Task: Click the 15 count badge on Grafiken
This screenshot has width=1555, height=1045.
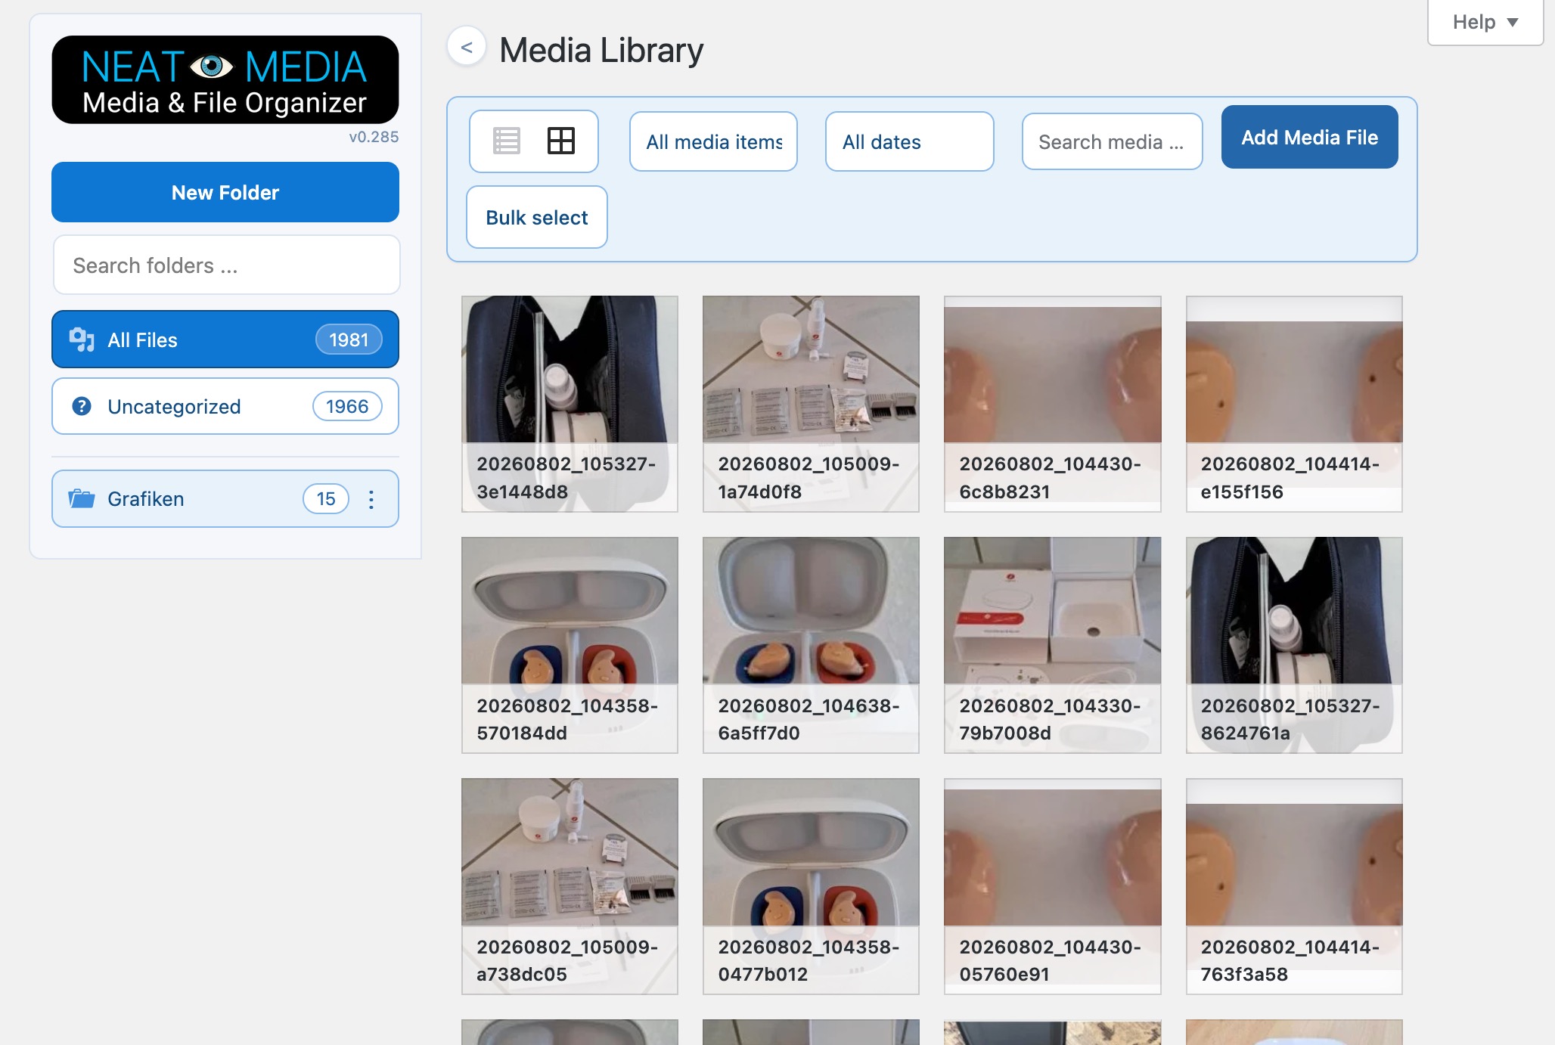Action: (326, 499)
